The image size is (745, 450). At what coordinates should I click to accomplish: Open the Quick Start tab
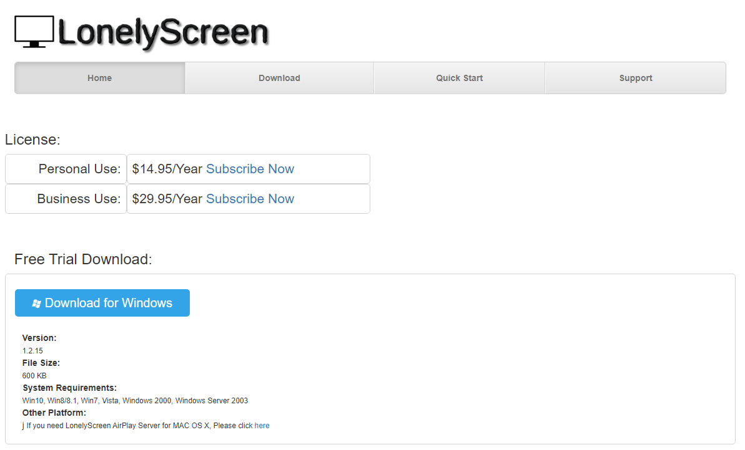[x=460, y=78]
